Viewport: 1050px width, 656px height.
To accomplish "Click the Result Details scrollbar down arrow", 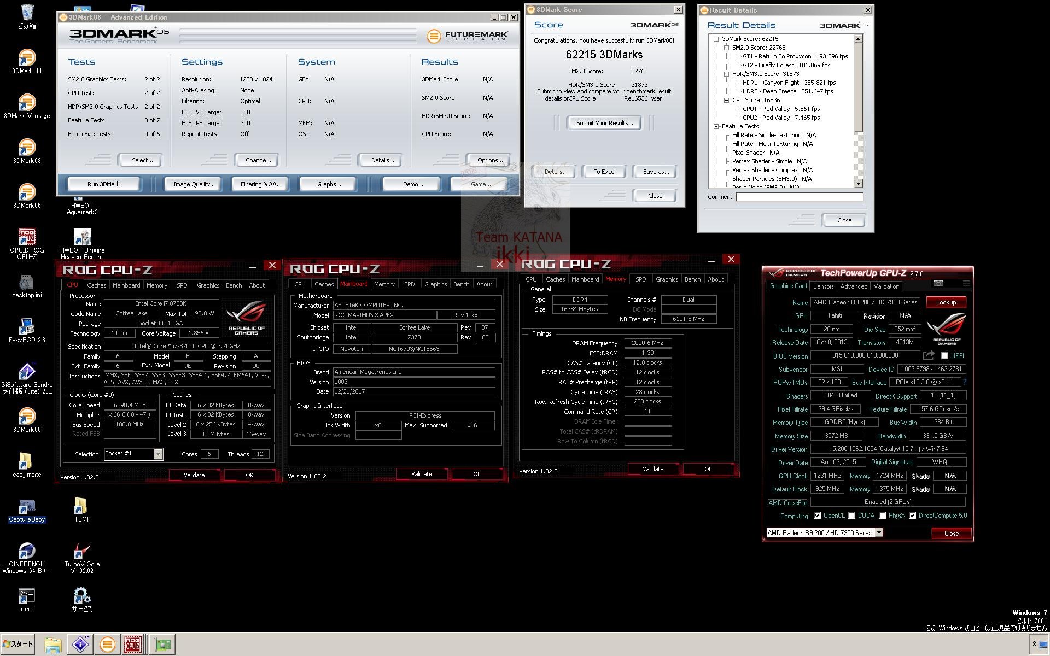I will point(858,184).
